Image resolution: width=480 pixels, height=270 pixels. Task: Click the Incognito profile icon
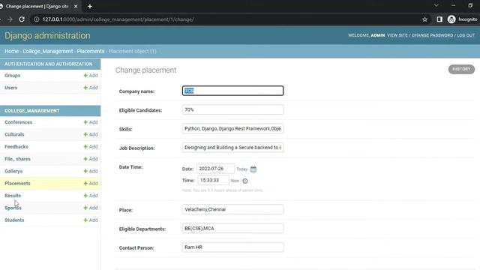coord(451,19)
